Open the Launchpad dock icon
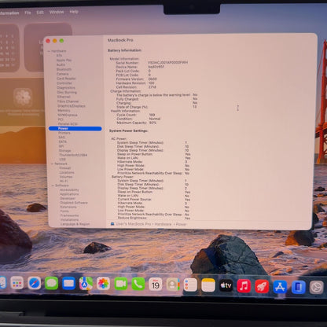327x327 pixels. click(x=17, y=283)
